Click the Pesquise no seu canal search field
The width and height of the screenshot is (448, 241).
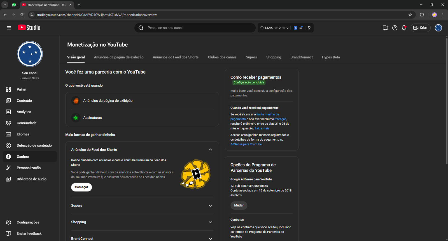click(x=196, y=28)
